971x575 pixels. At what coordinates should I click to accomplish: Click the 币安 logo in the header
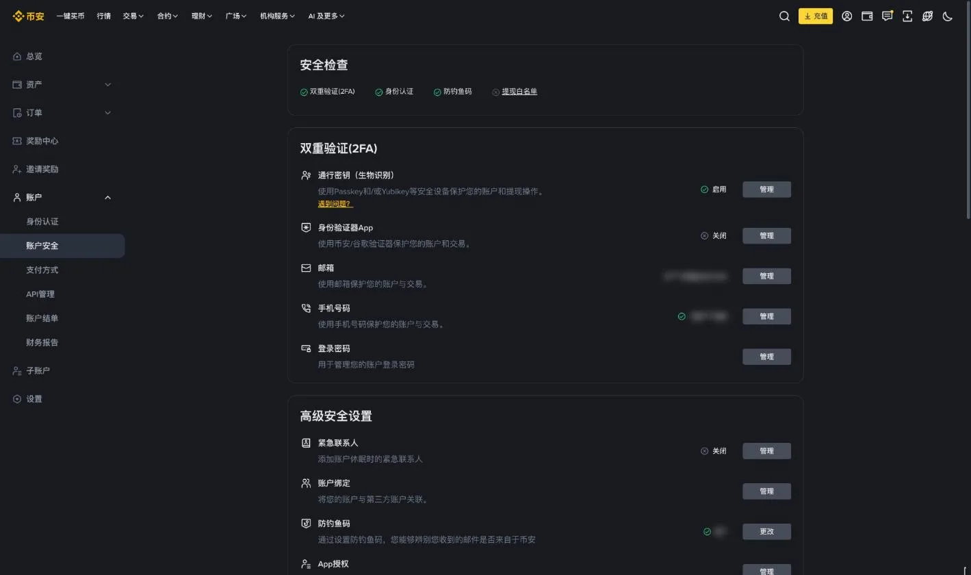pos(28,16)
